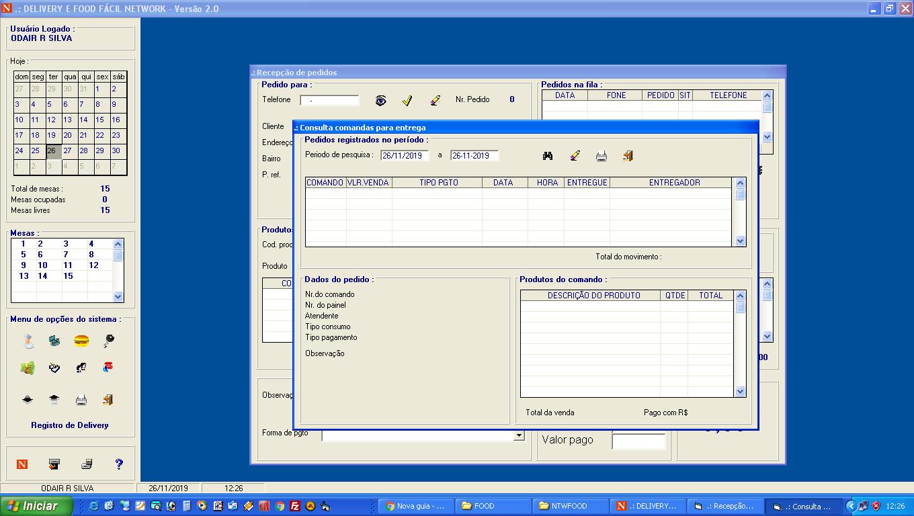Image resolution: width=914 pixels, height=516 pixels.
Task: Open the money stack icon in the system menu
Action: click(28, 368)
